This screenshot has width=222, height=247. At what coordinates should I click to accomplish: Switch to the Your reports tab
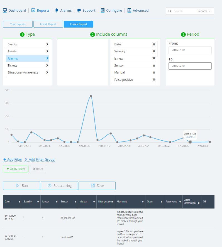18,24
